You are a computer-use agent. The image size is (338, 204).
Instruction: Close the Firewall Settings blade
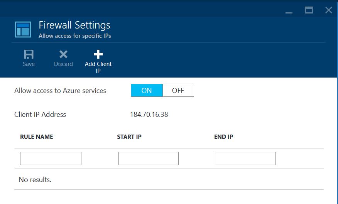pyautogui.click(x=328, y=10)
